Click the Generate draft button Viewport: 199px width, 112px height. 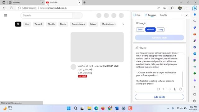click(160, 38)
